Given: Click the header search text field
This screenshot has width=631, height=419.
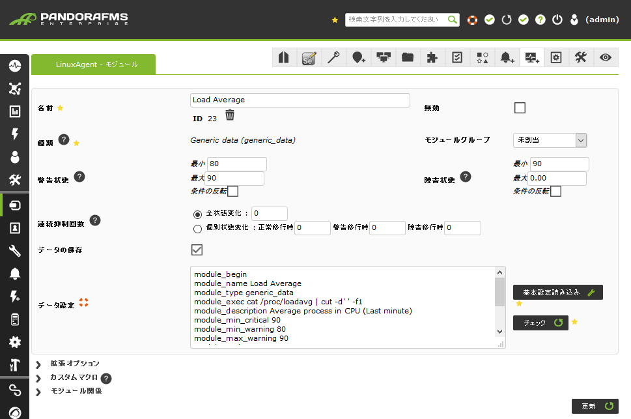Looking at the screenshot, I should (x=397, y=20).
